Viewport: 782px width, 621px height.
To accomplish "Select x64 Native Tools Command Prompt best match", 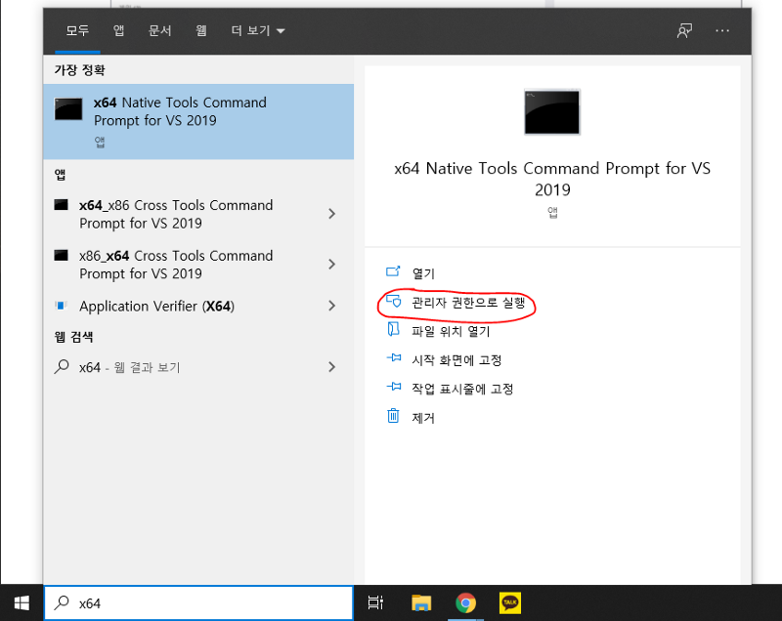I will pyautogui.click(x=198, y=121).
